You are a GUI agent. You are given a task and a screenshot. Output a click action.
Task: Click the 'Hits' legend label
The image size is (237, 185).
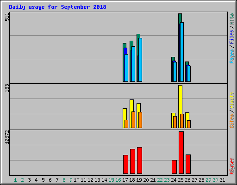232,19
